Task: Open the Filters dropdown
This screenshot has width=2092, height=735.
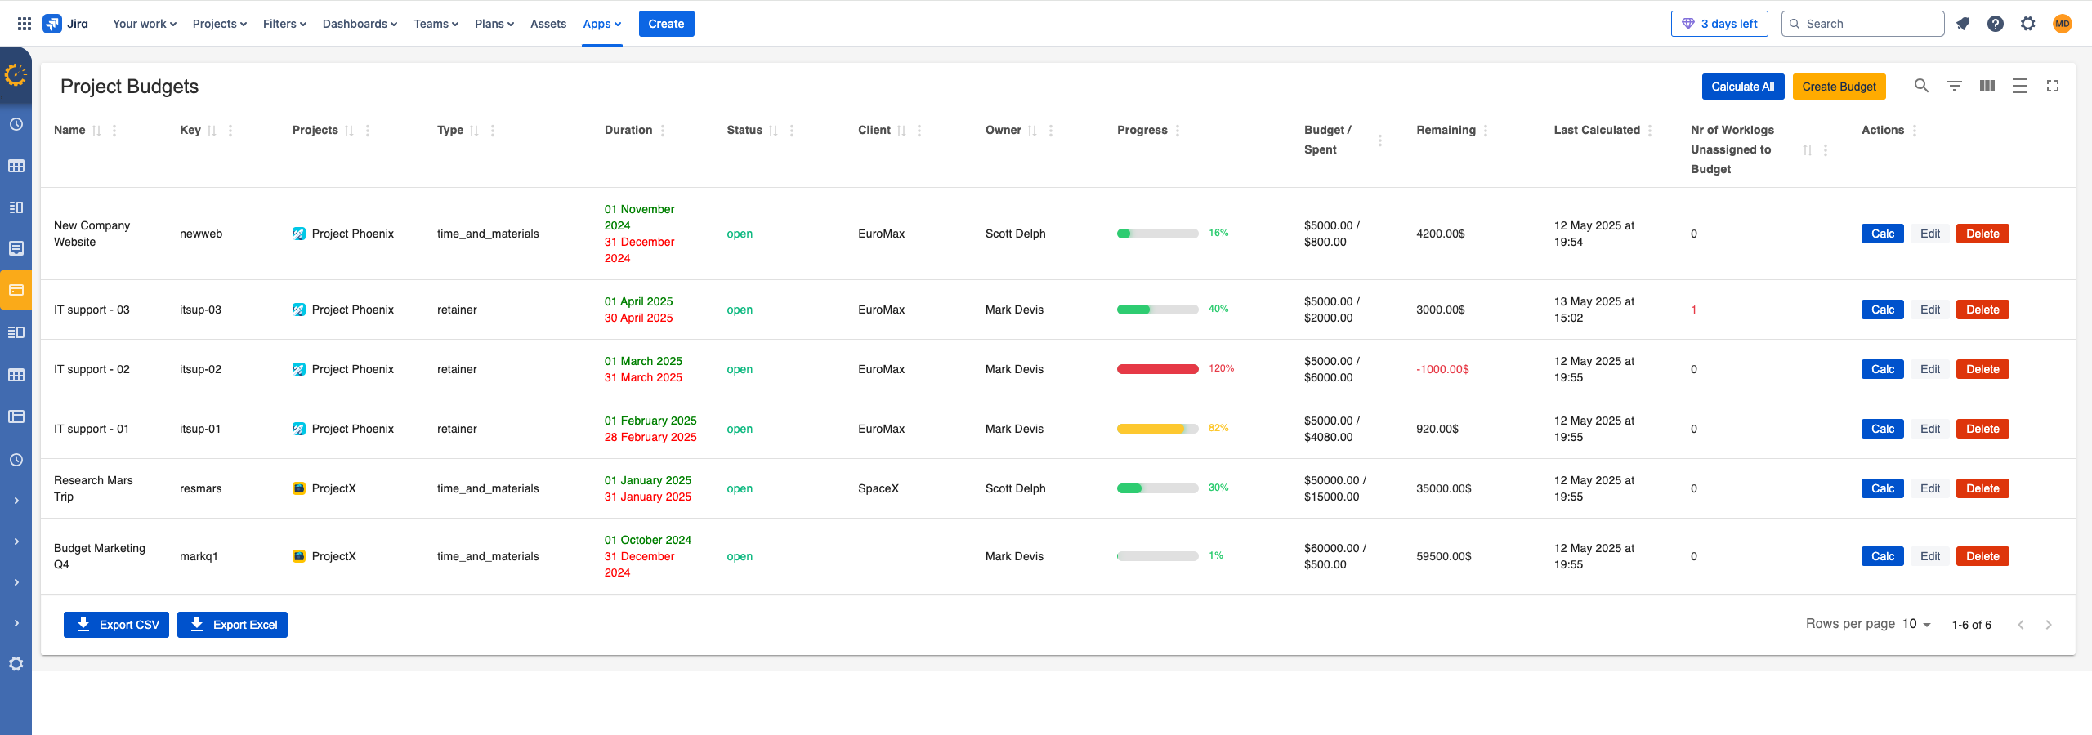Action: (284, 24)
